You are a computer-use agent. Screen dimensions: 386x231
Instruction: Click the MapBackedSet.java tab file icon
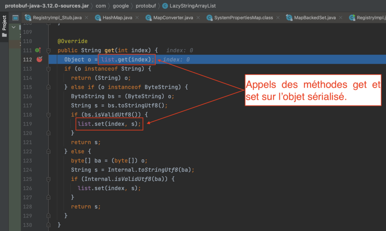(289, 18)
